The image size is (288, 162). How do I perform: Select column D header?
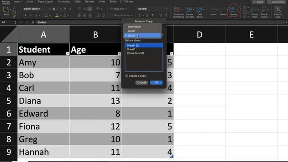tap(199, 35)
